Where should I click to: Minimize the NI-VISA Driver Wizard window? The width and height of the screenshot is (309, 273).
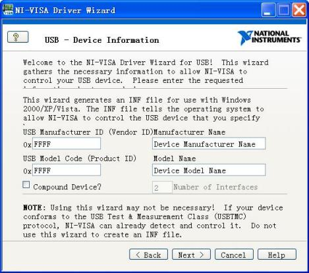pyautogui.click(x=268, y=10)
